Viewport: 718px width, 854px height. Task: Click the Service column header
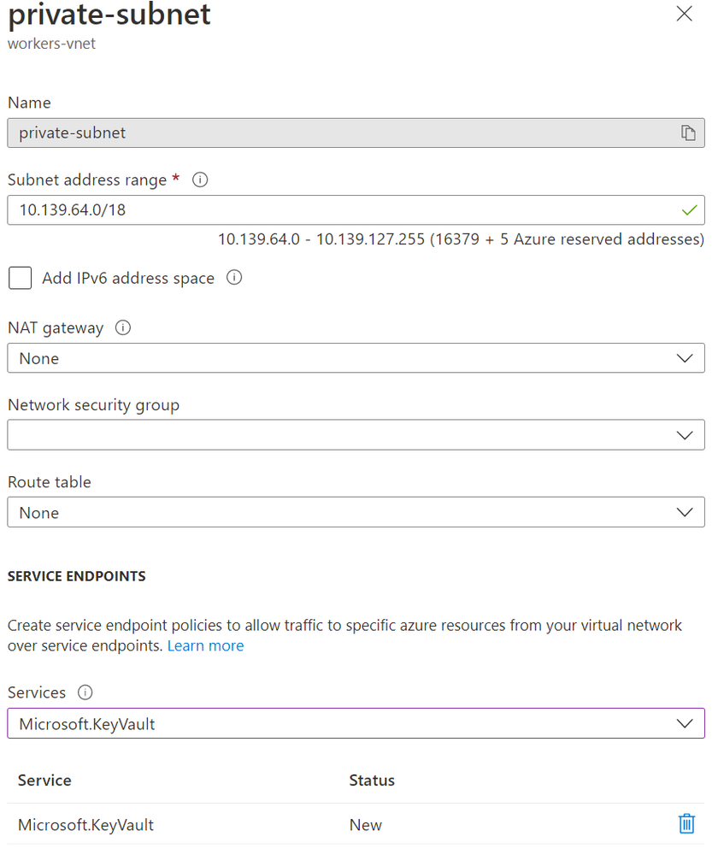point(44,780)
